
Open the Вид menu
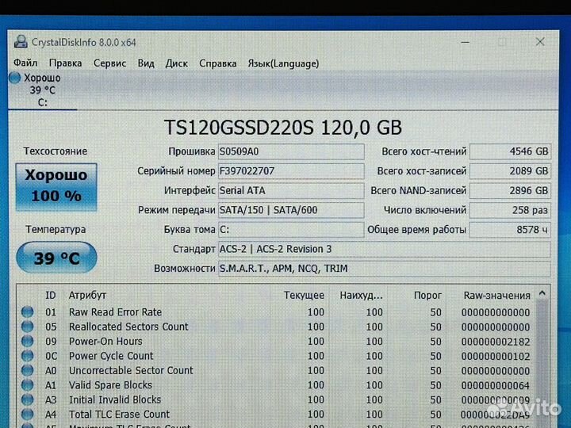(x=146, y=63)
